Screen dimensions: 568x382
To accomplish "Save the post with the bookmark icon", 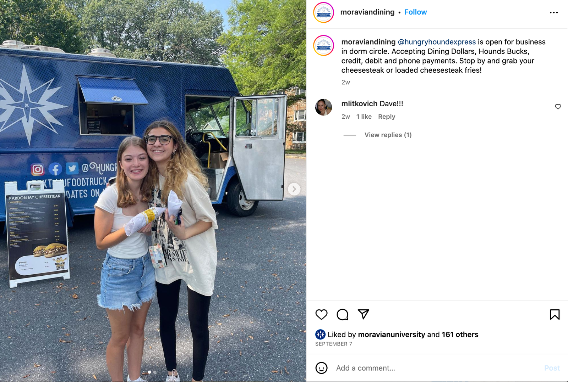I will point(555,314).
